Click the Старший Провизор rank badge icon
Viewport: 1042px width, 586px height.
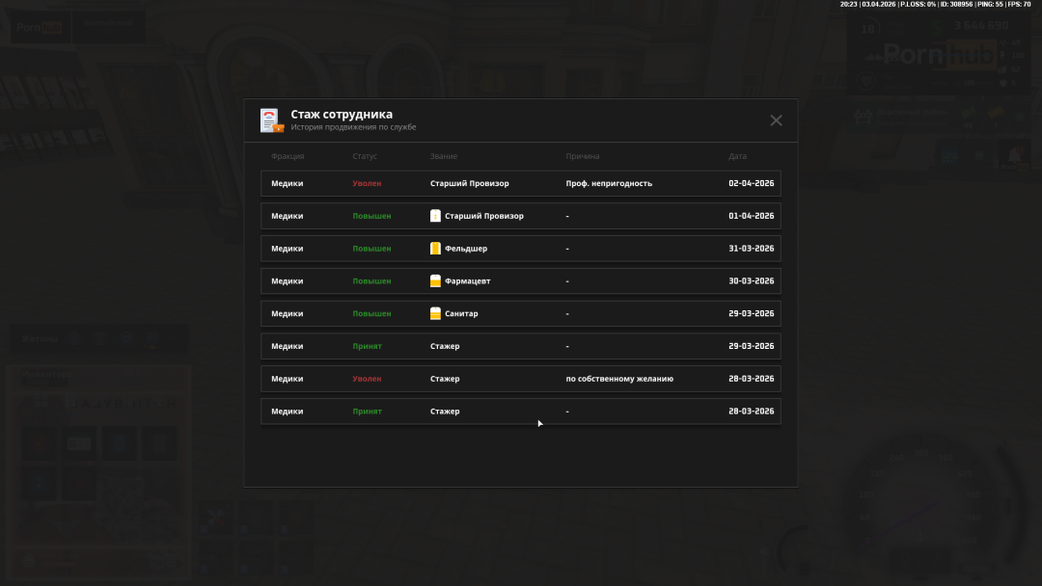tap(435, 216)
